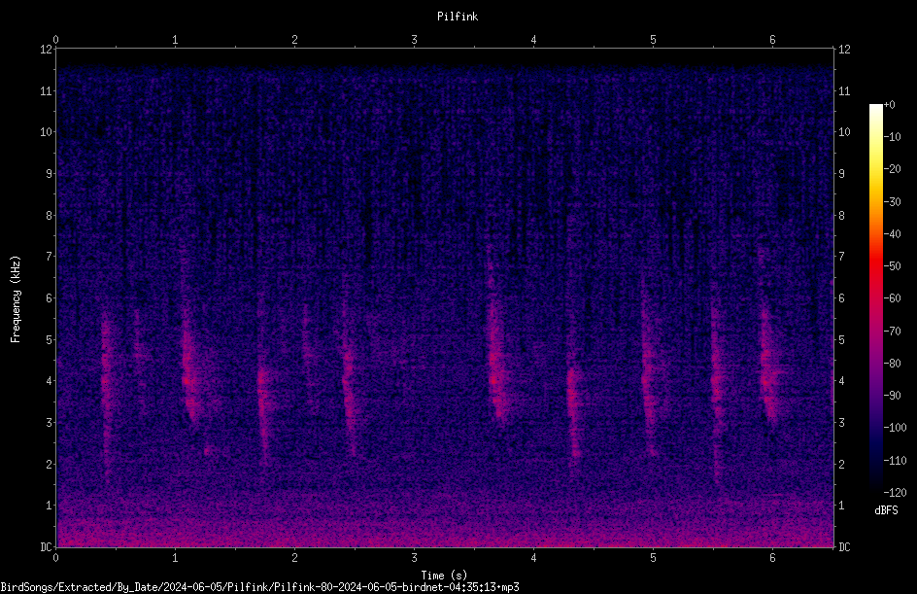The height and width of the screenshot is (594, 917).
Task: Click the -50 mark on the color scale
Action: 893,265
